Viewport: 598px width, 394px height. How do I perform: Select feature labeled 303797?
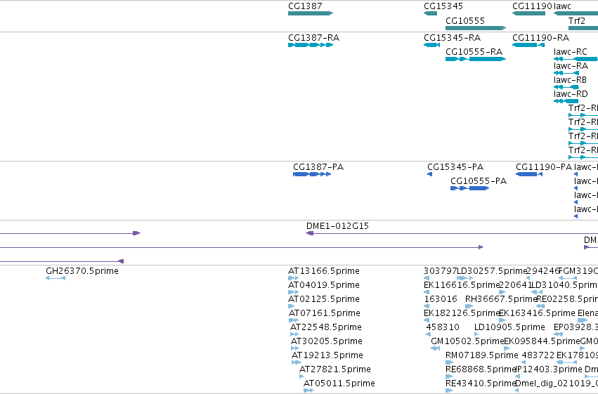coord(440,271)
